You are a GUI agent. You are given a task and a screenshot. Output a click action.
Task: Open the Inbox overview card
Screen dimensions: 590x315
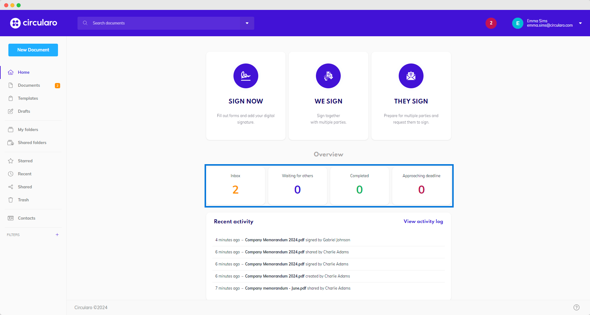(235, 186)
